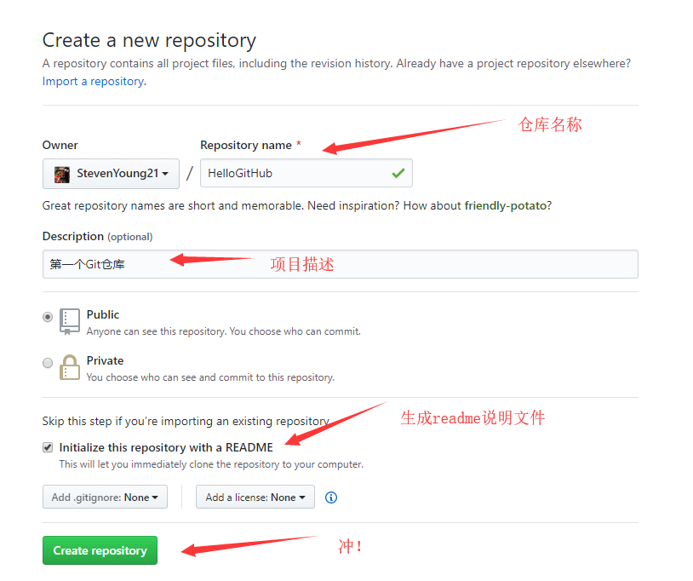Focus the Repository name input field

(306, 173)
